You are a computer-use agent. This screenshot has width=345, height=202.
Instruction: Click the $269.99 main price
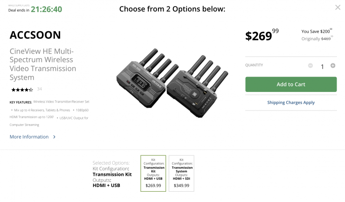pos(262,35)
